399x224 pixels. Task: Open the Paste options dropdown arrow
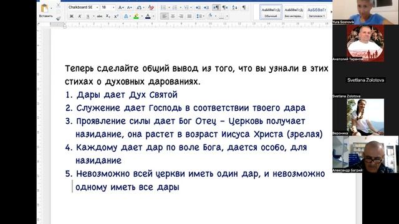[x=51, y=8]
